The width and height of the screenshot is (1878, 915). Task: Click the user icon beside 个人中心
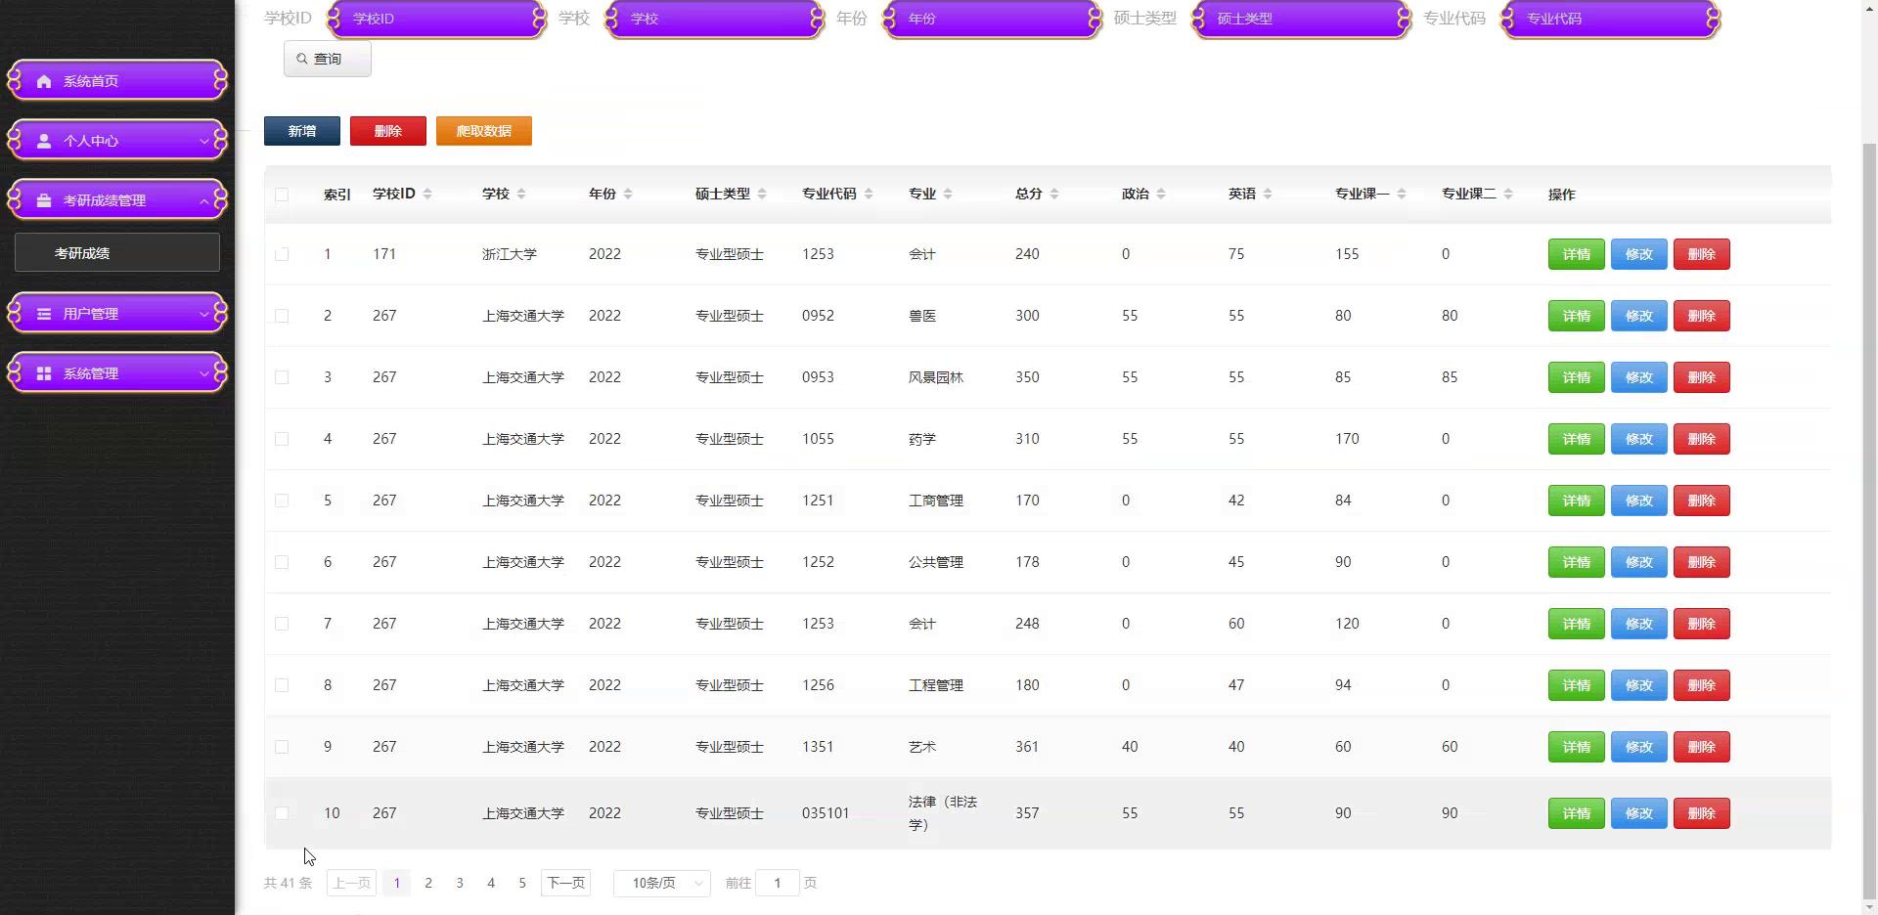click(x=44, y=141)
